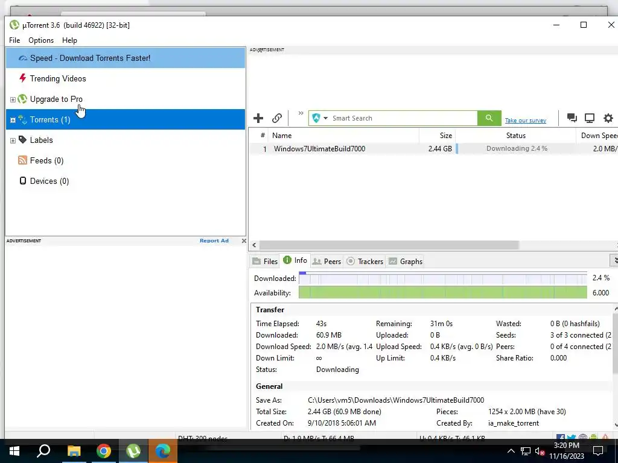Show hidden system tray icons
The height and width of the screenshot is (463, 618).
click(x=511, y=451)
